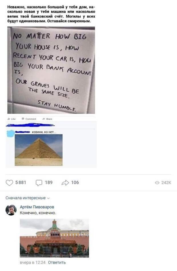Open Артём Пивоваров's avatar
Viewport: 177px width, 271px height.
tap(11, 210)
